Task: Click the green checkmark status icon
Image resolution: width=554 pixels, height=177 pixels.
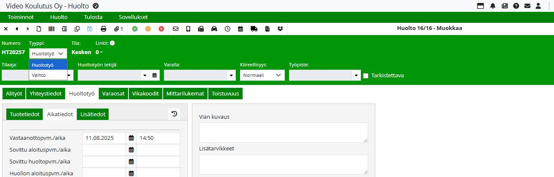Action: pos(135,29)
